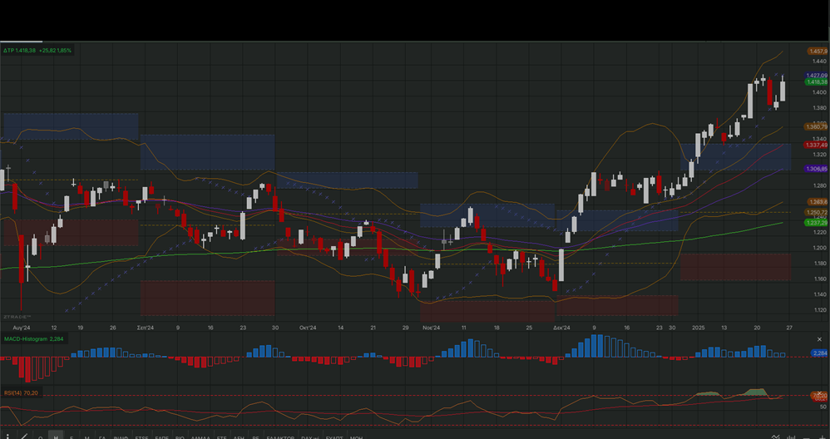
Task: Click the Σεπ'24 date axis label
Action: coord(146,328)
